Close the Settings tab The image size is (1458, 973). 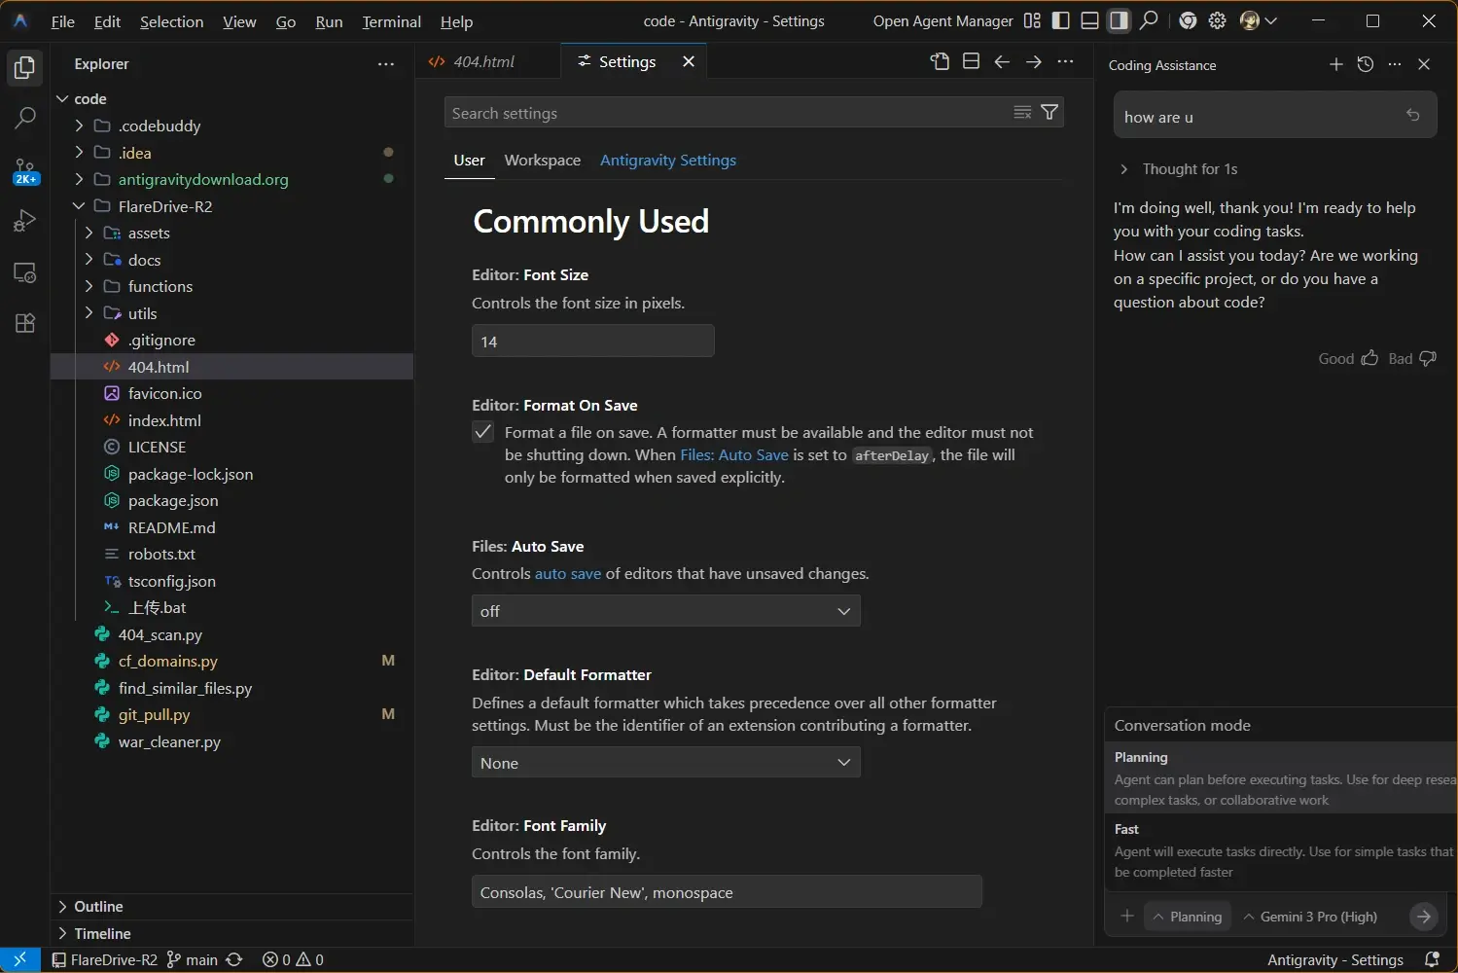point(689,61)
